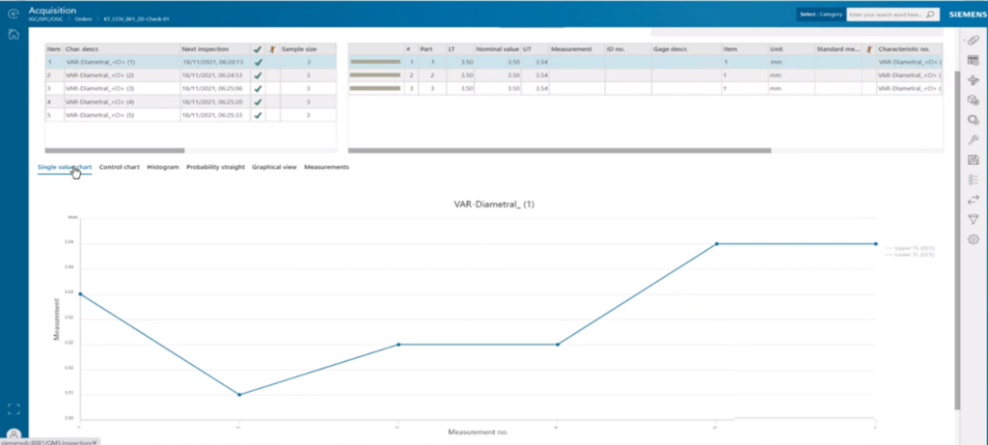This screenshot has width=988, height=445.
Task: Toggle the checkmark for VAR-Diametral (2) row
Action: (x=258, y=75)
